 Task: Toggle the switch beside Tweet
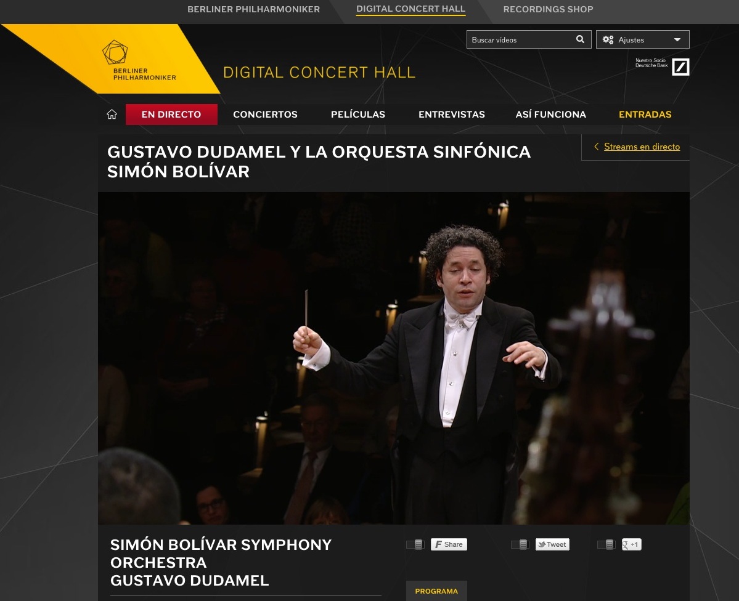(x=520, y=544)
